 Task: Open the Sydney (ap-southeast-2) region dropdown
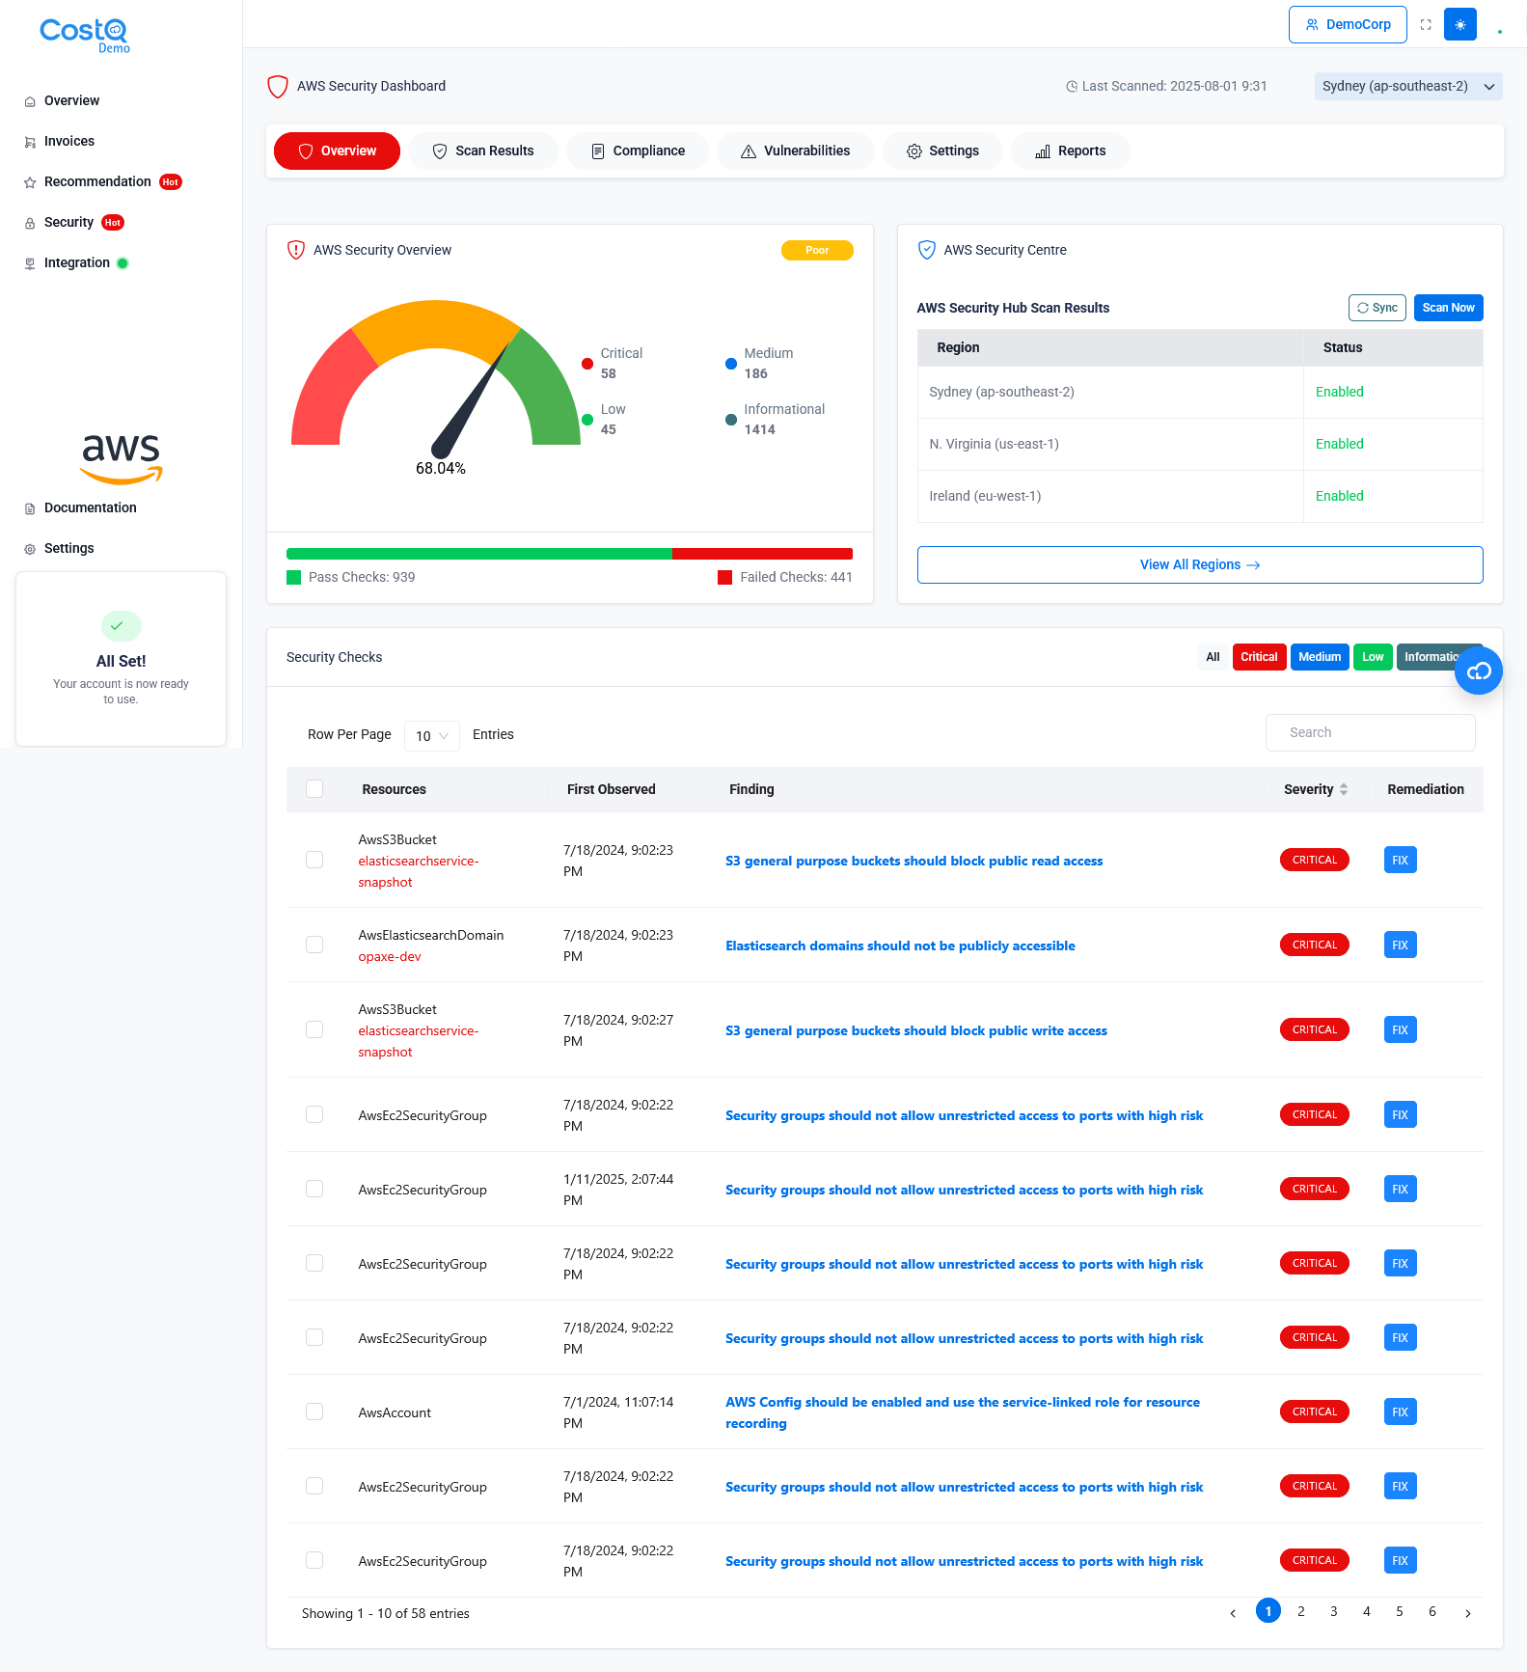[x=1407, y=87]
